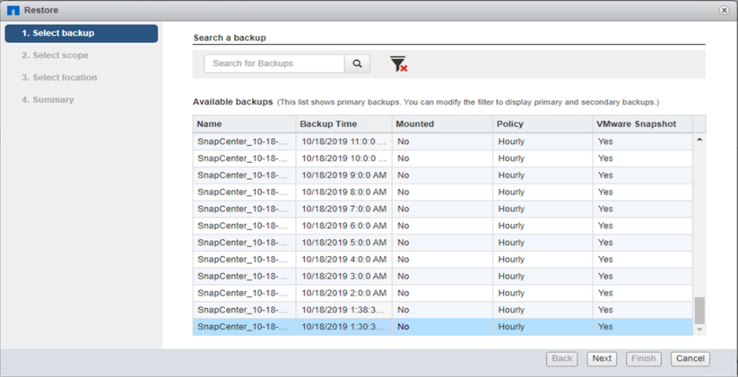Click VMware Snapshot Yes in 1:38:3 row
The height and width of the screenshot is (377, 738).
605,310
